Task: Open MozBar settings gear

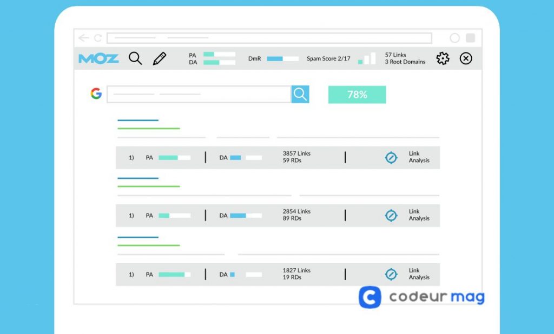Action: (443, 58)
